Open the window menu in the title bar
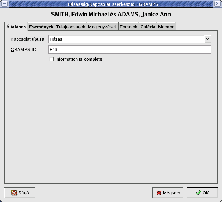Image resolution: width=222 pixels, height=202 pixels. tap(4, 4)
